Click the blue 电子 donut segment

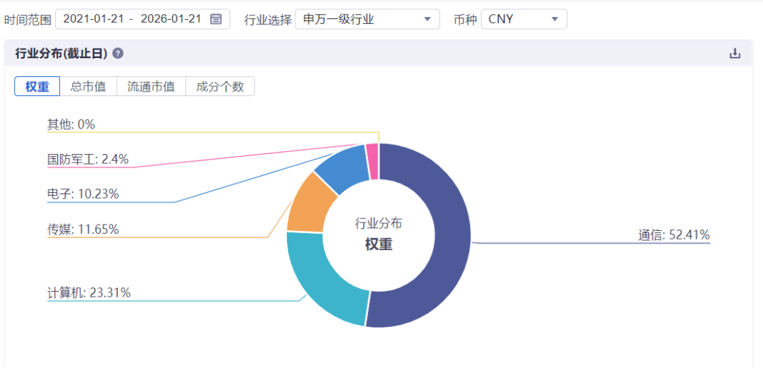(x=346, y=168)
